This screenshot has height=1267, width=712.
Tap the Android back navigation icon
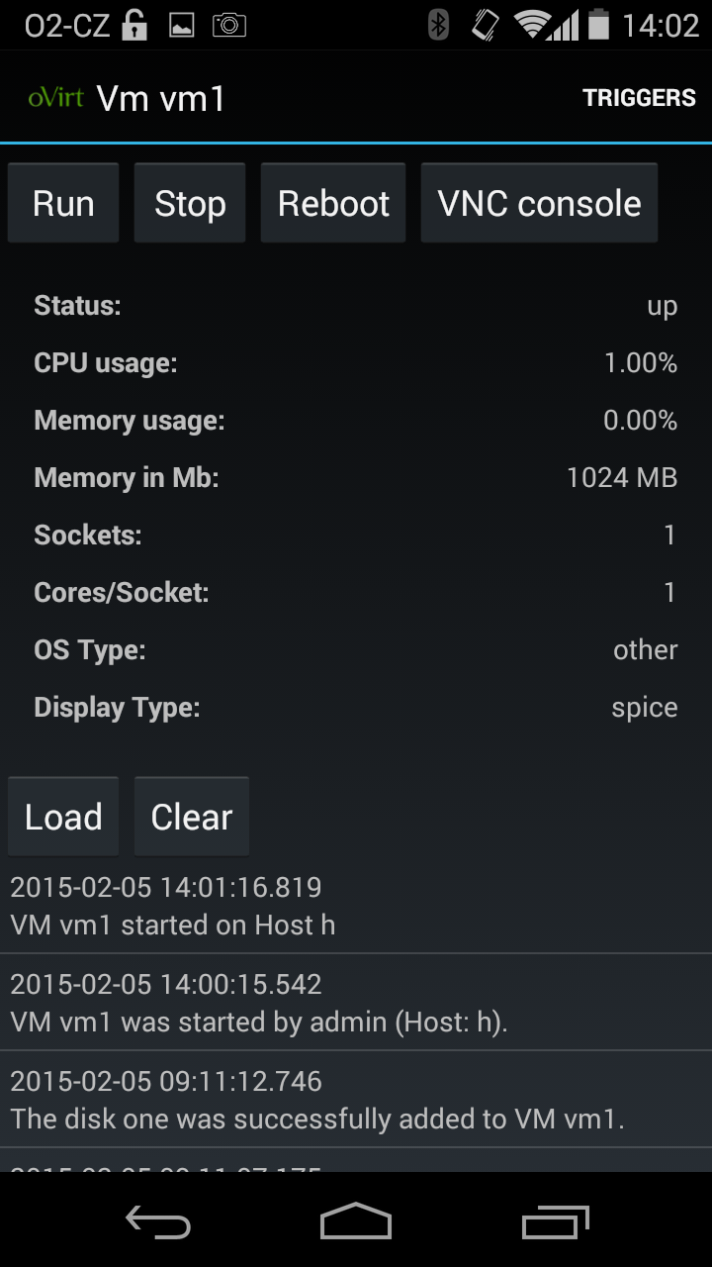[158, 1222]
